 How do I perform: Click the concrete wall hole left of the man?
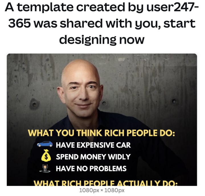(34, 104)
